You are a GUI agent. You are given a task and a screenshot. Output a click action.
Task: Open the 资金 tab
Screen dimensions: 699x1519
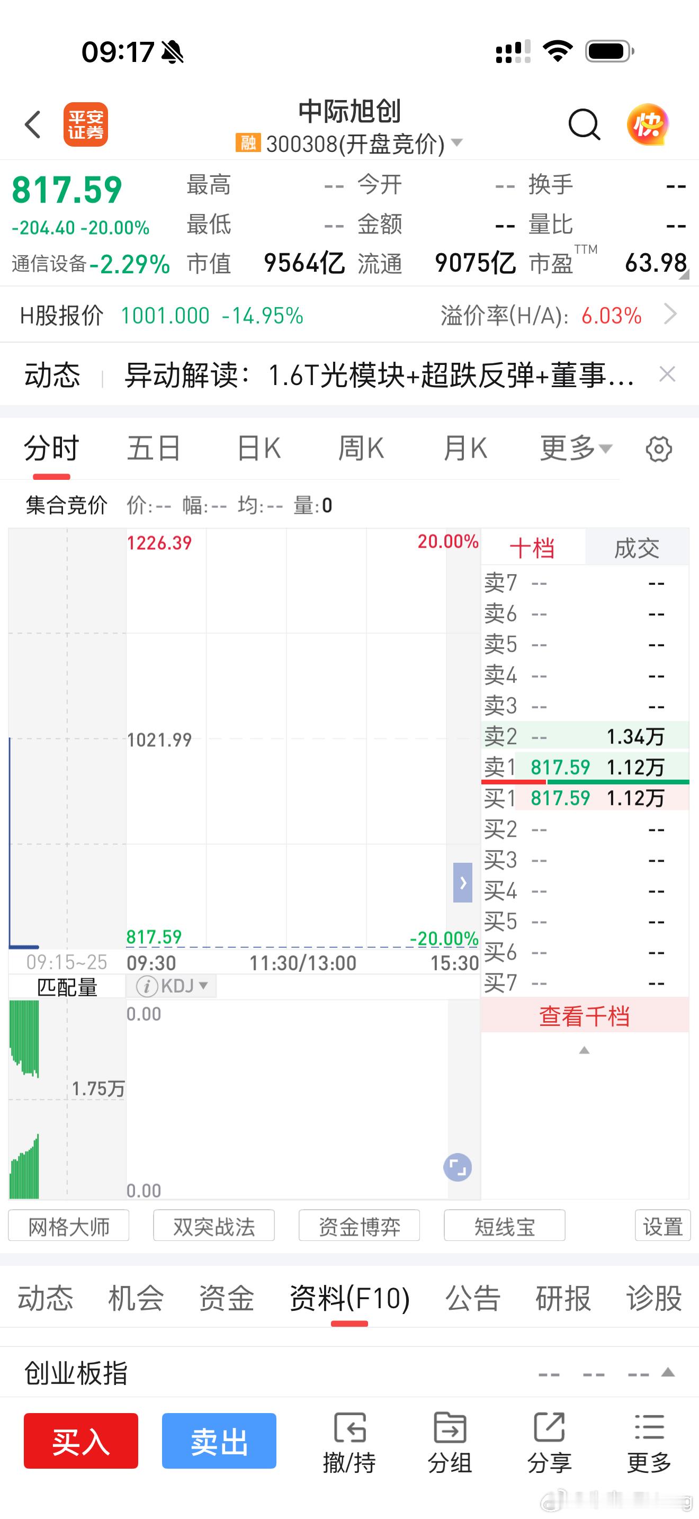226,1298
